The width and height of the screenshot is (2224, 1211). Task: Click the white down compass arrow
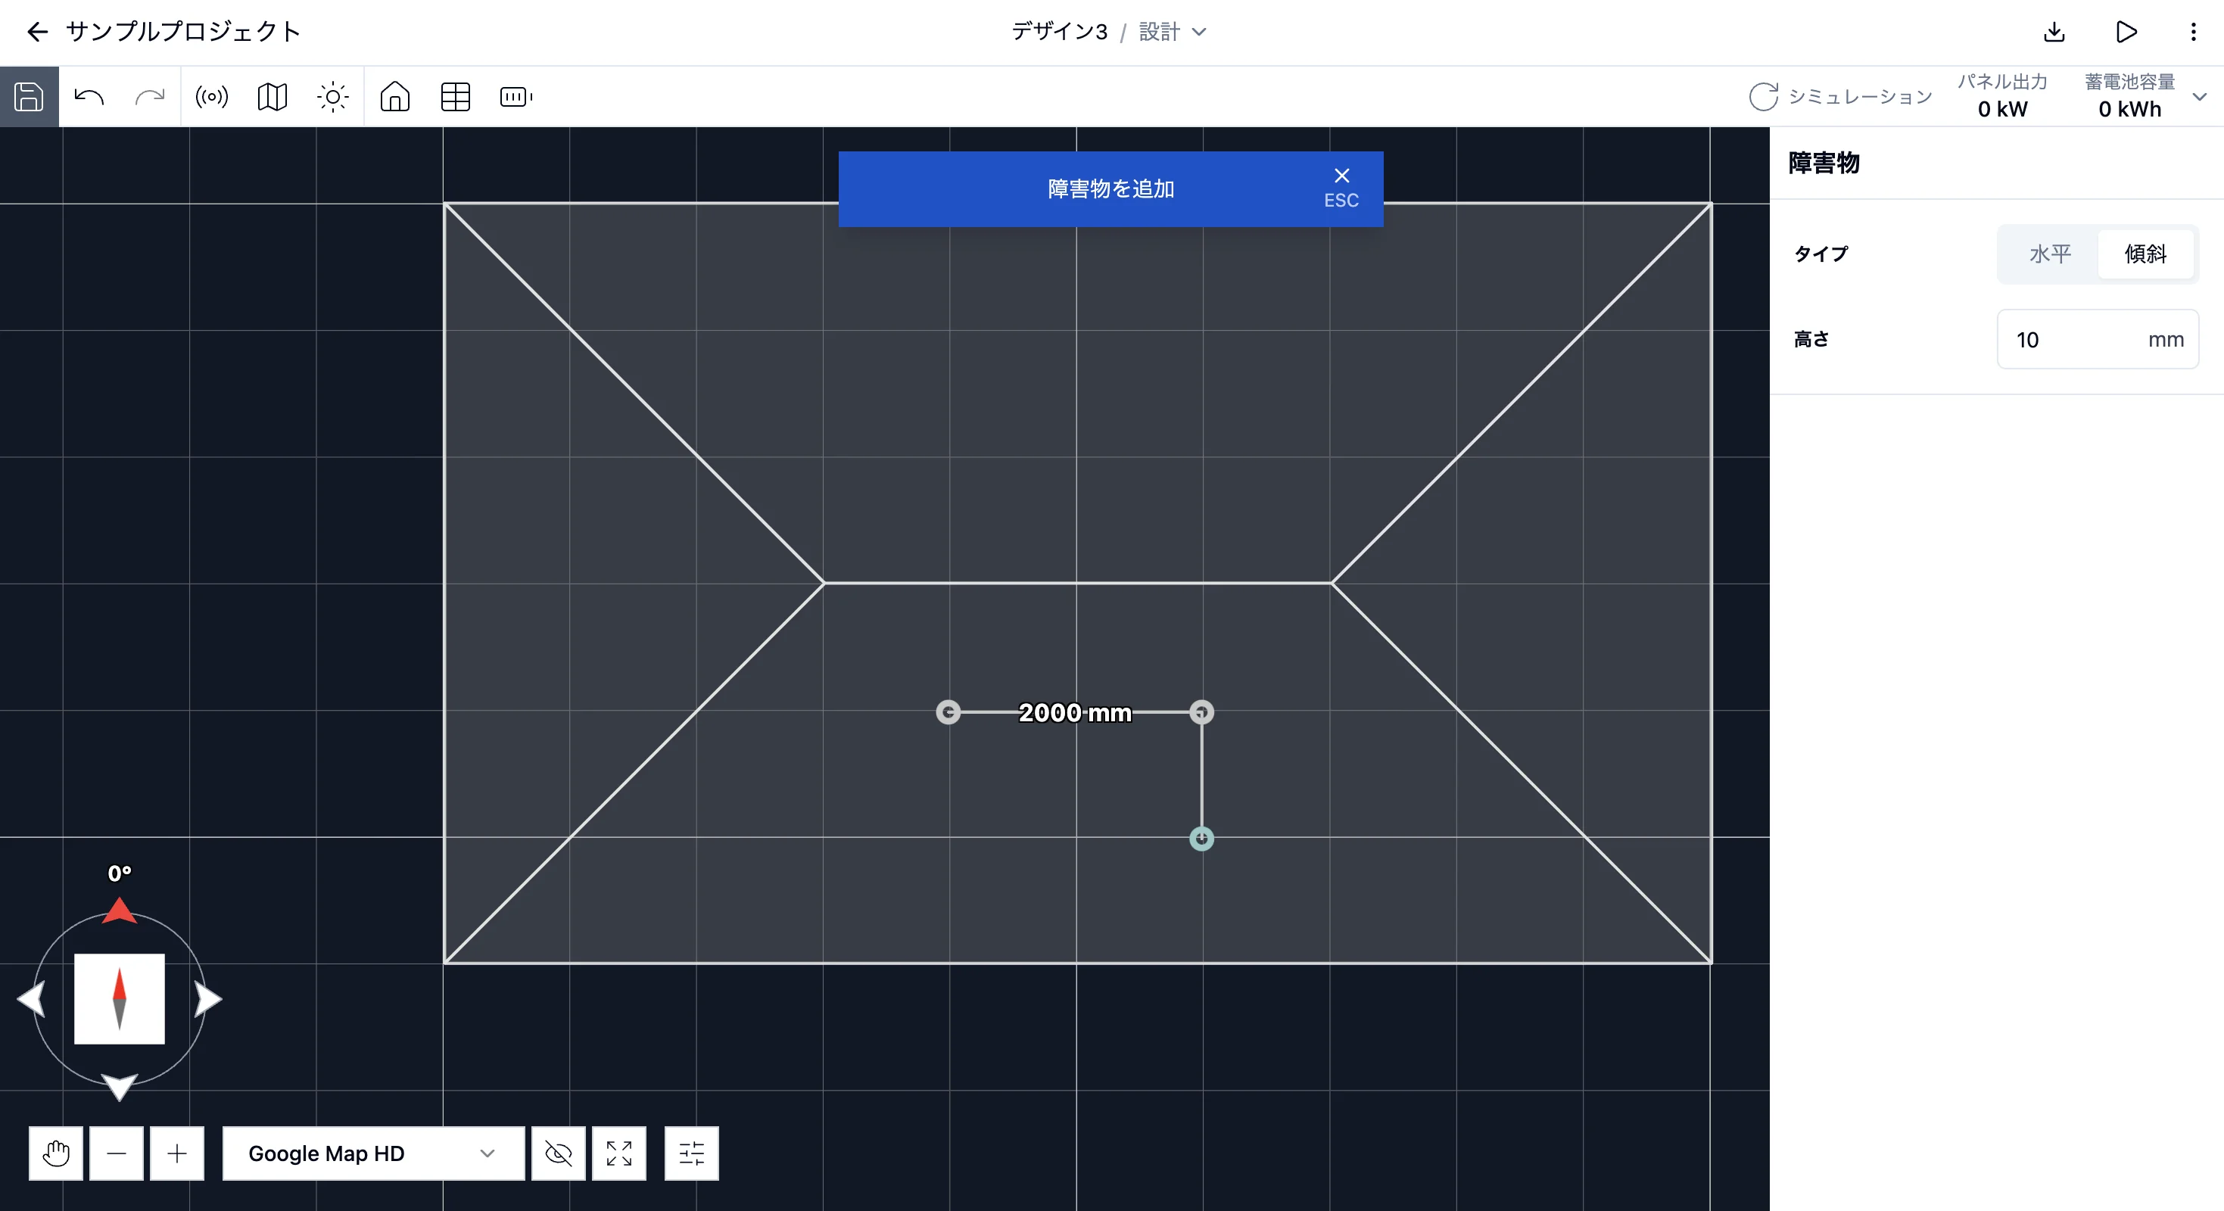[x=119, y=1087]
